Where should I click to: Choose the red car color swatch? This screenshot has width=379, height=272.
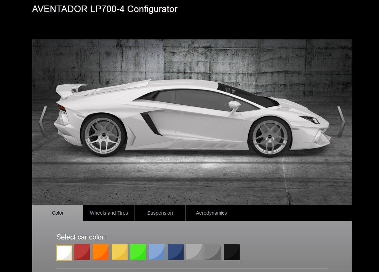[82, 252]
